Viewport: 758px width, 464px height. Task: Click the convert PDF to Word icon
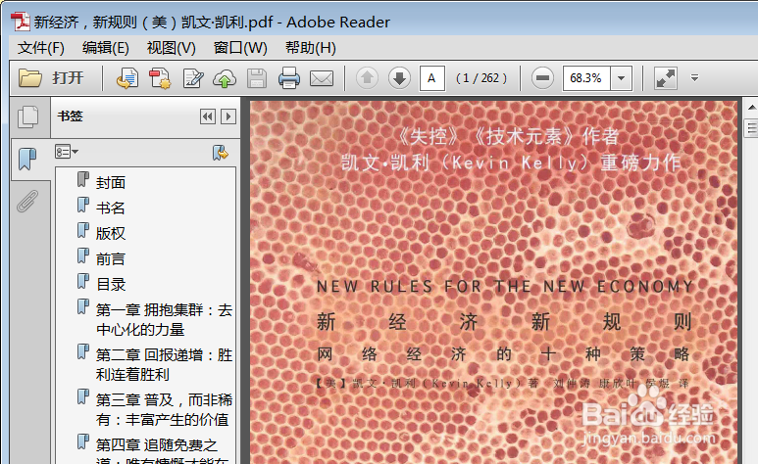point(127,78)
